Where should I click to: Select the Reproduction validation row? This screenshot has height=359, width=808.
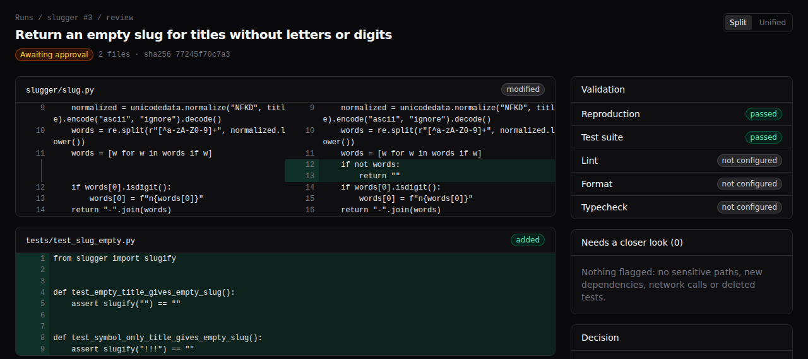(x=681, y=114)
